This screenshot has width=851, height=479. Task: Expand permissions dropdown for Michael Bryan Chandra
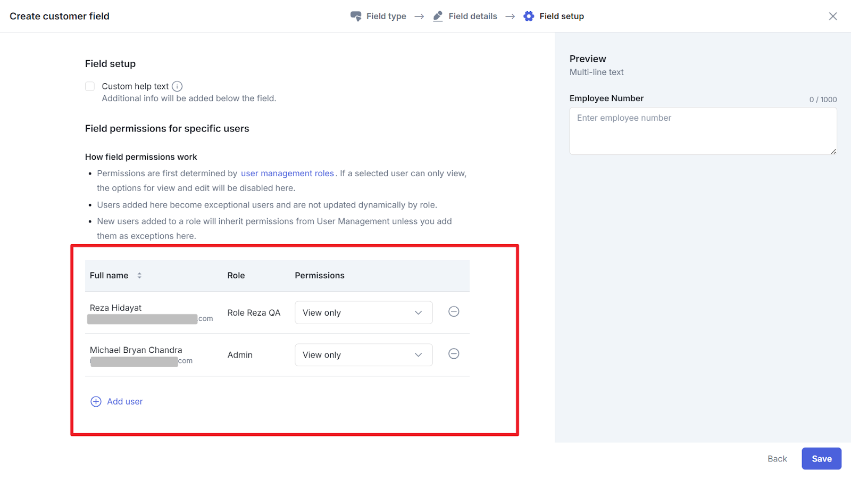click(x=363, y=355)
